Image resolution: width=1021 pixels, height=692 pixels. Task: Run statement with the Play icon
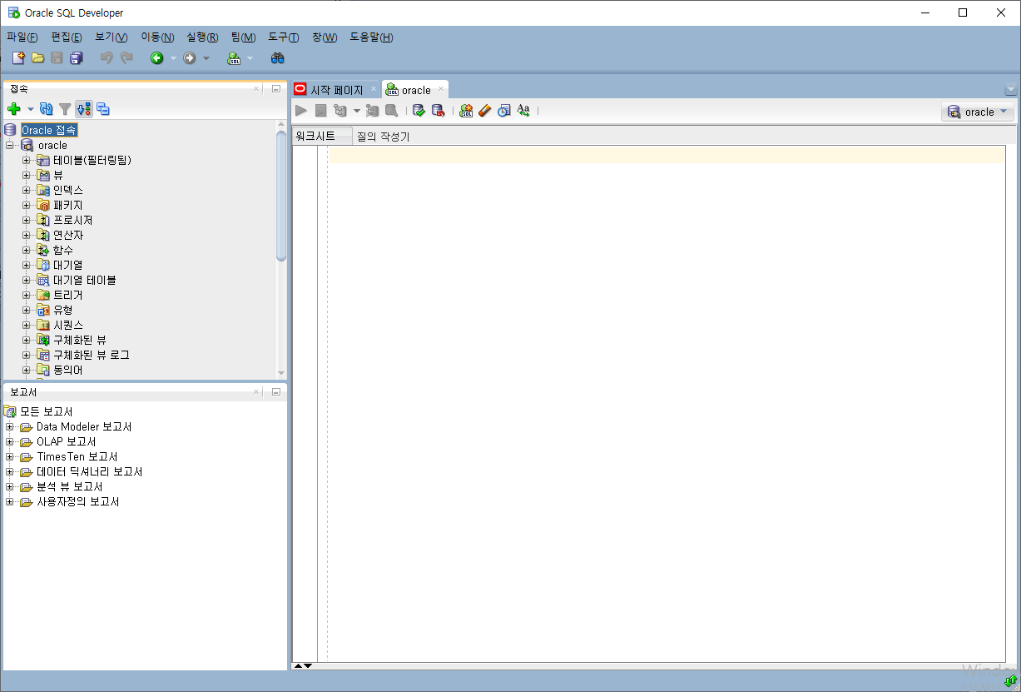click(301, 111)
